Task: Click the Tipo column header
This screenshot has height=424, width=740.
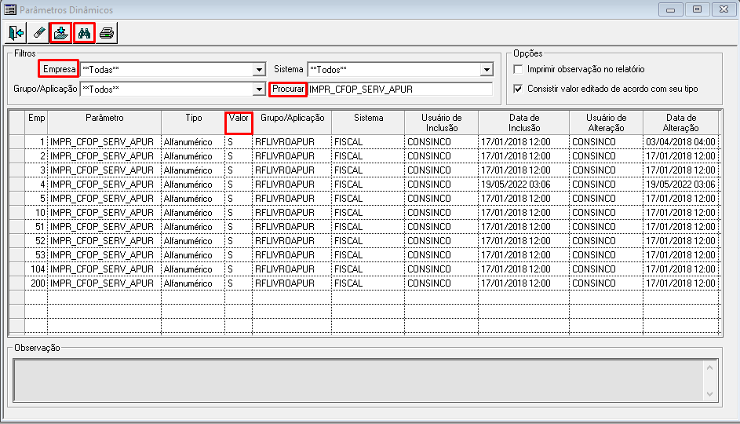Action: pyautogui.click(x=193, y=122)
